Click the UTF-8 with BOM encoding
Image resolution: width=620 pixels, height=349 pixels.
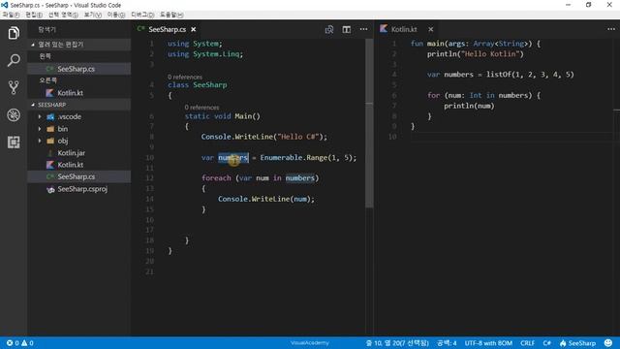[x=488, y=343]
